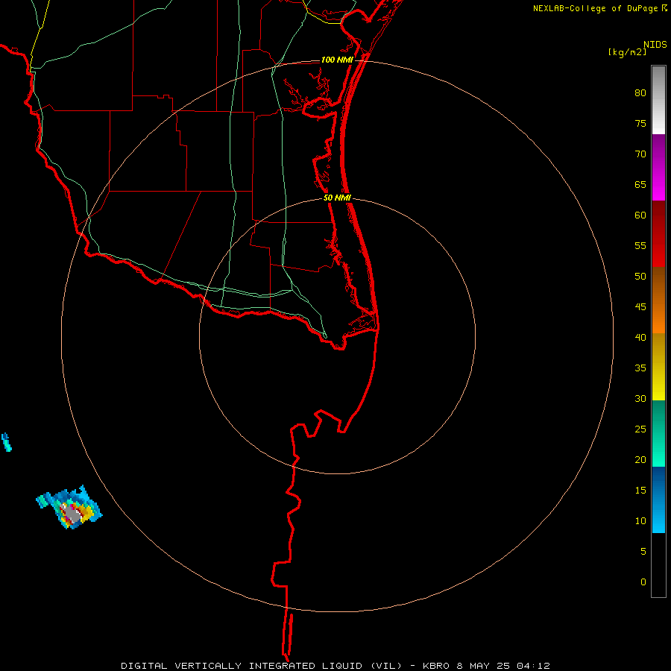
Task: Click the 65 value on the color scale
Action: (640, 185)
